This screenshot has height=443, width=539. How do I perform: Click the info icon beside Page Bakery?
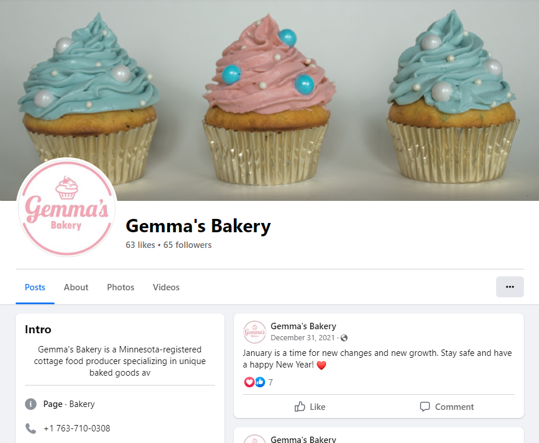(x=31, y=404)
